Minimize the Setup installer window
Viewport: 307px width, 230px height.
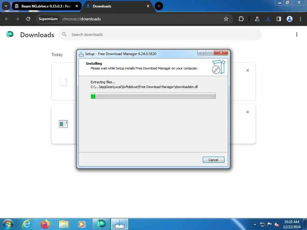[x=202, y=53]
